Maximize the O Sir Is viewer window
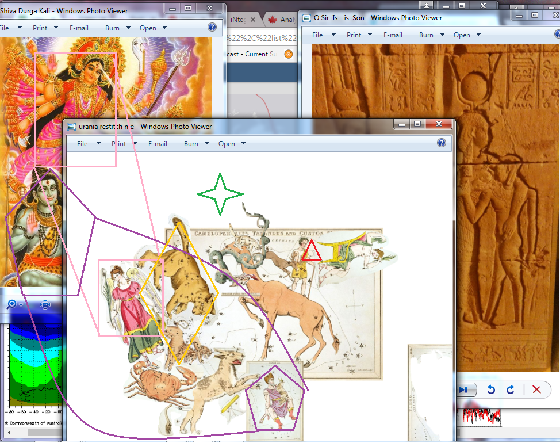 [535, 15]
